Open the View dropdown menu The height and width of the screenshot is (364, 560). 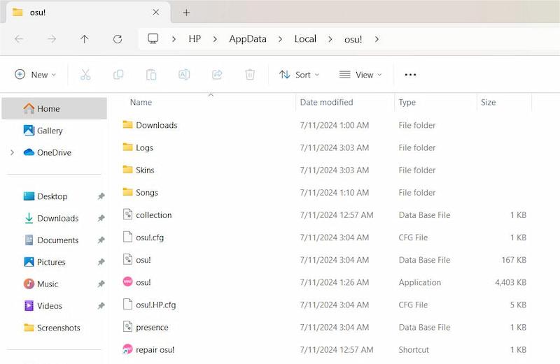point(360,75)
